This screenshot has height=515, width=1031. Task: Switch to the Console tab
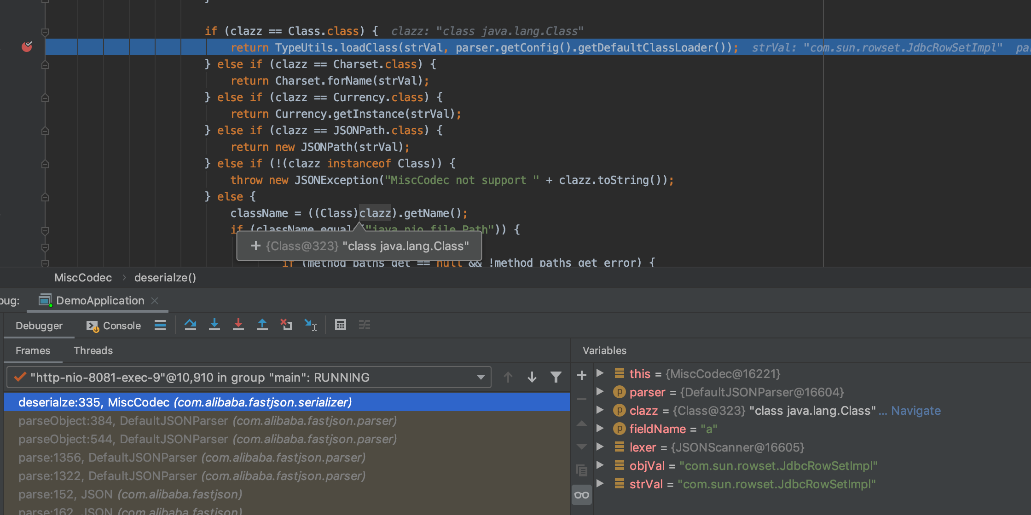(113, 326)
